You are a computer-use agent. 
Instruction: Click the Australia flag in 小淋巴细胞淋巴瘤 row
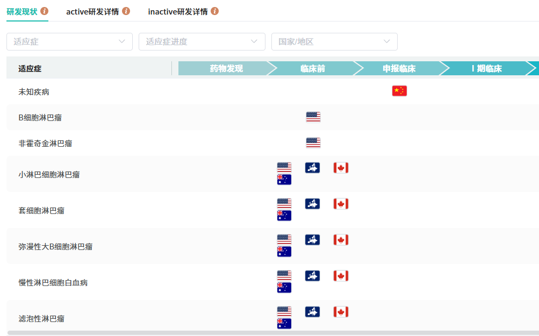tap(284, 180)
